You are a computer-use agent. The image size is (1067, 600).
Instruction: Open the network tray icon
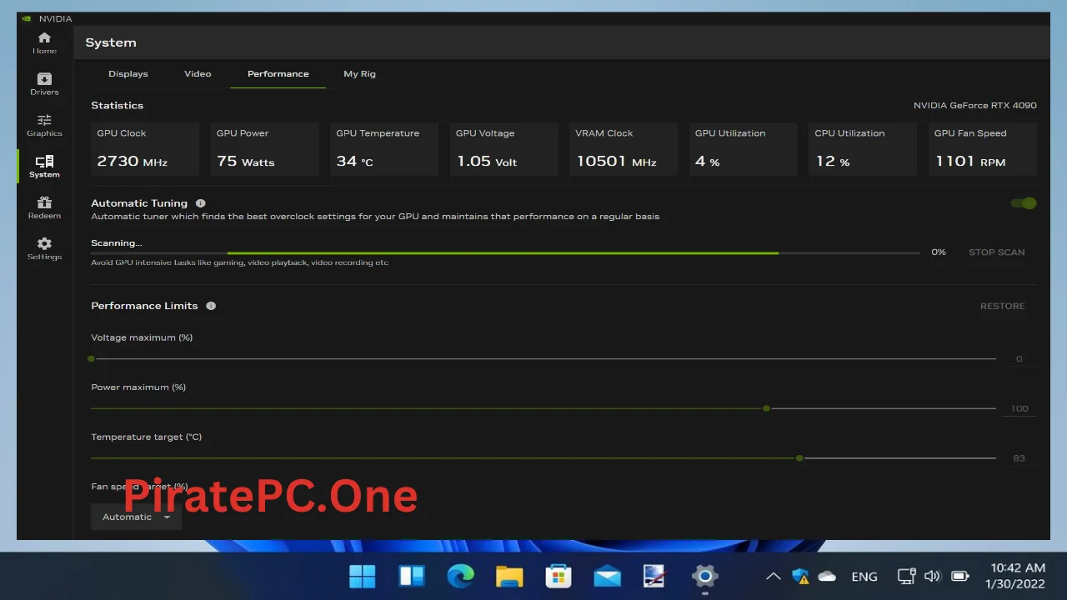[x=907, y=576]
